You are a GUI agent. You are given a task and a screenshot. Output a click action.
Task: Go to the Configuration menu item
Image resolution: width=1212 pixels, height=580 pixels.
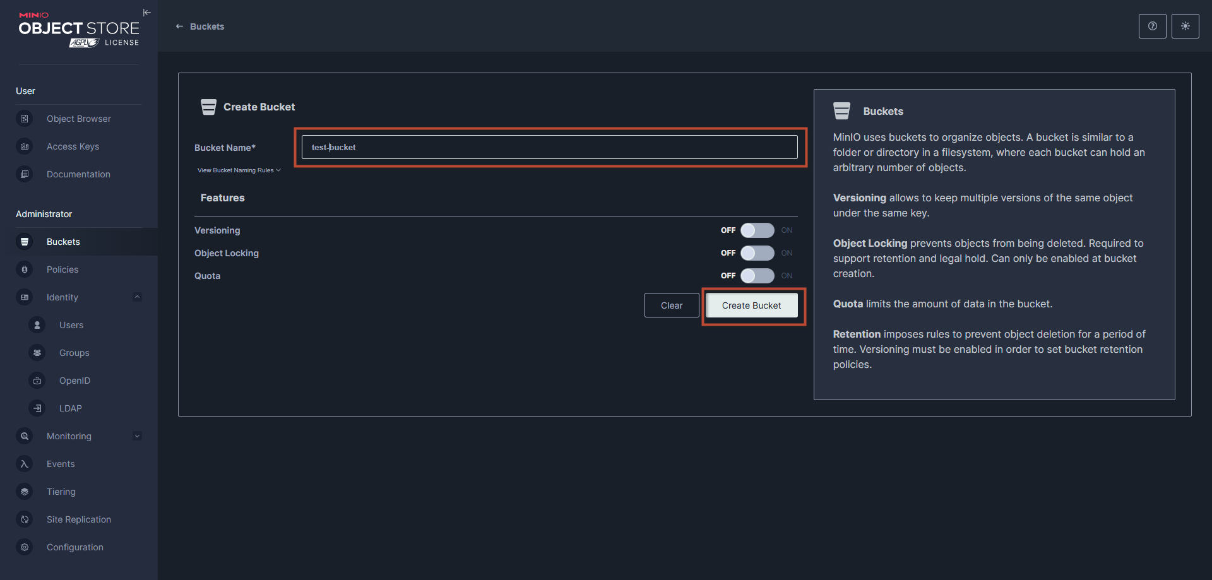point(74,547)
